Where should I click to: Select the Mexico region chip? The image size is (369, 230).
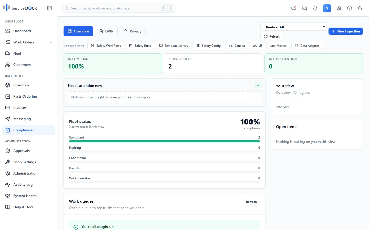tap(279, 45)
